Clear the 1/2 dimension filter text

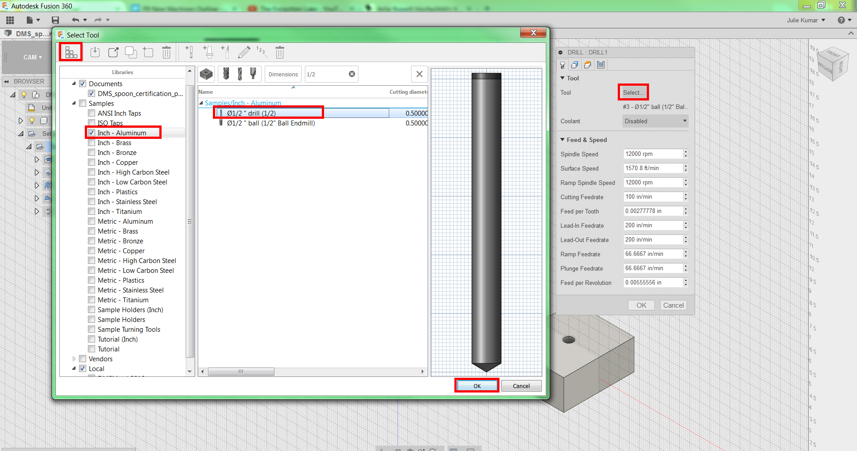point(352,74)
